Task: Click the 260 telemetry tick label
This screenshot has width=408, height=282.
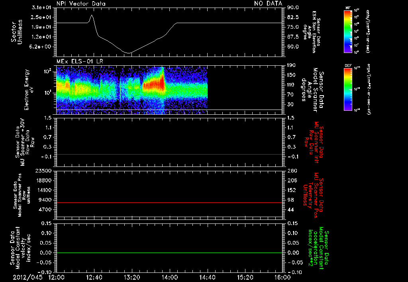Action: [x=291, y=170]
